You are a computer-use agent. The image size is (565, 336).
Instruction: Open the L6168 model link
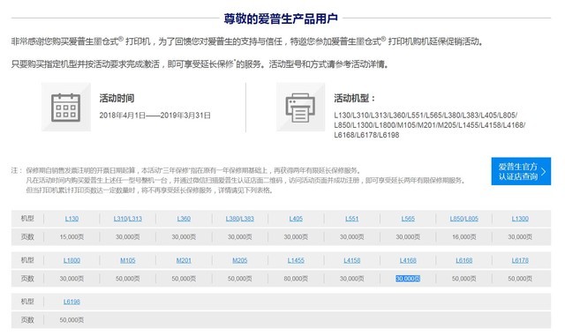coord(463,260)
